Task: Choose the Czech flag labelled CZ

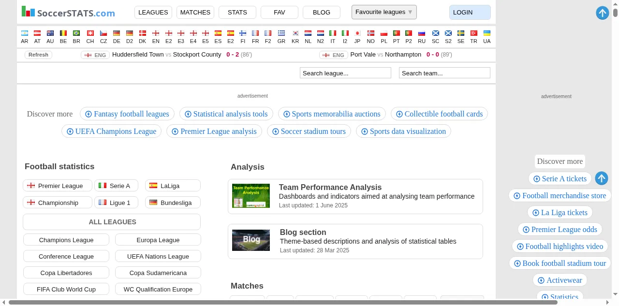Action: click(x=103, y=33)
